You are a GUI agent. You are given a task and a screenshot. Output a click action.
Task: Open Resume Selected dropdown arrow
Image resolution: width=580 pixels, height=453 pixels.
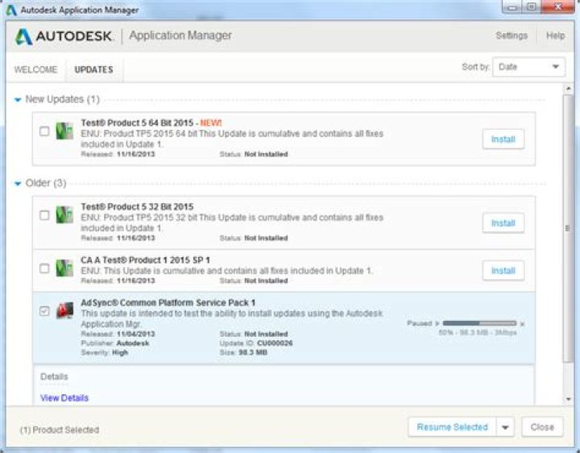click(x=505, y=427)
